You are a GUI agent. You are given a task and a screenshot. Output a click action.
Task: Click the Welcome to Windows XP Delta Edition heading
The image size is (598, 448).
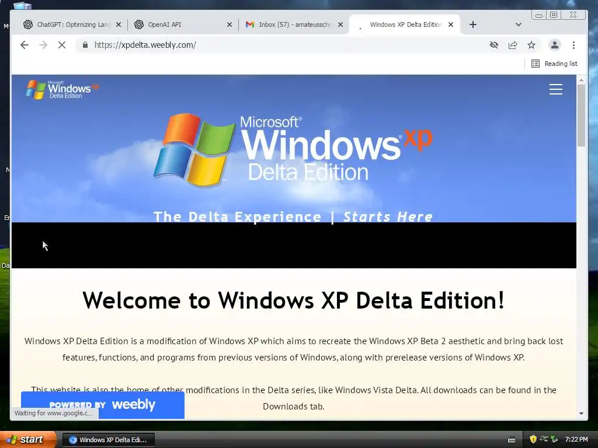(x=294, y=300)
